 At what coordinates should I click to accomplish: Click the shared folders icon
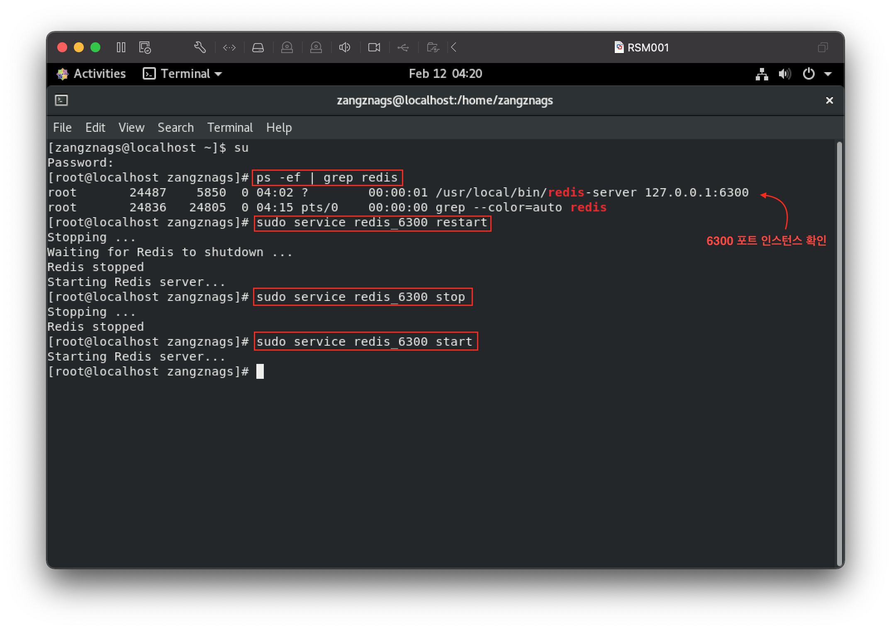click(433, 48)
